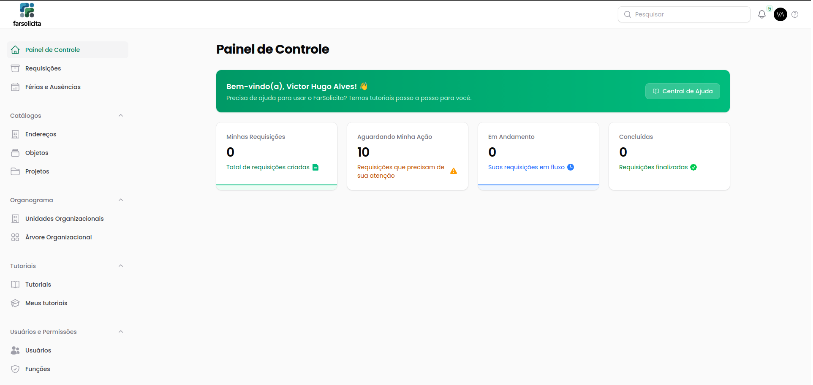Click the orange warning triangle icon
813x385 pixels.
pos(454,171)
